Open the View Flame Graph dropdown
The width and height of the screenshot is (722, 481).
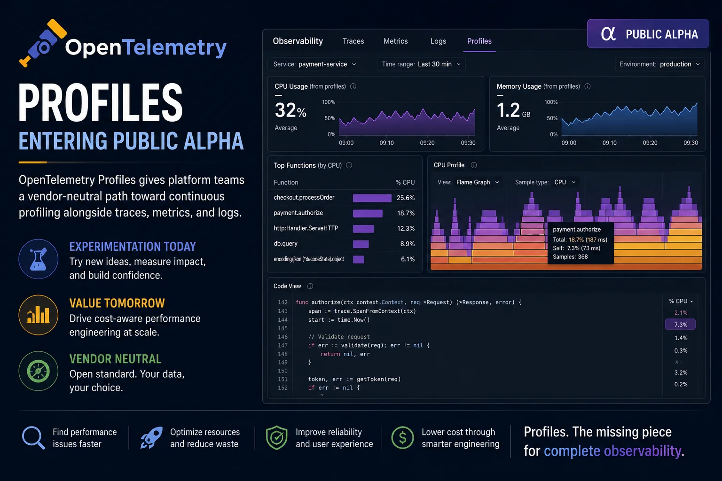tap(469, 182)
